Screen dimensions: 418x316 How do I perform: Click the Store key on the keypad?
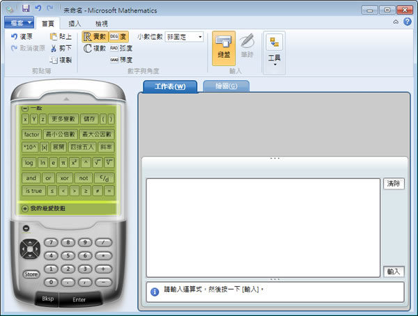31,274
